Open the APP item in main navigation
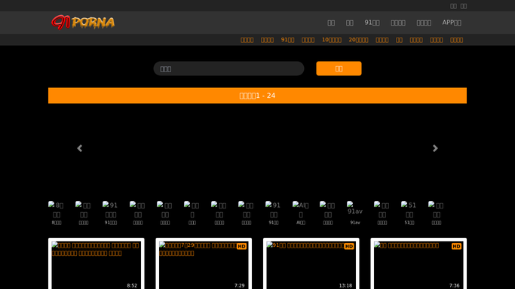Viewport: 515px width, 289px height. (452, 23)
